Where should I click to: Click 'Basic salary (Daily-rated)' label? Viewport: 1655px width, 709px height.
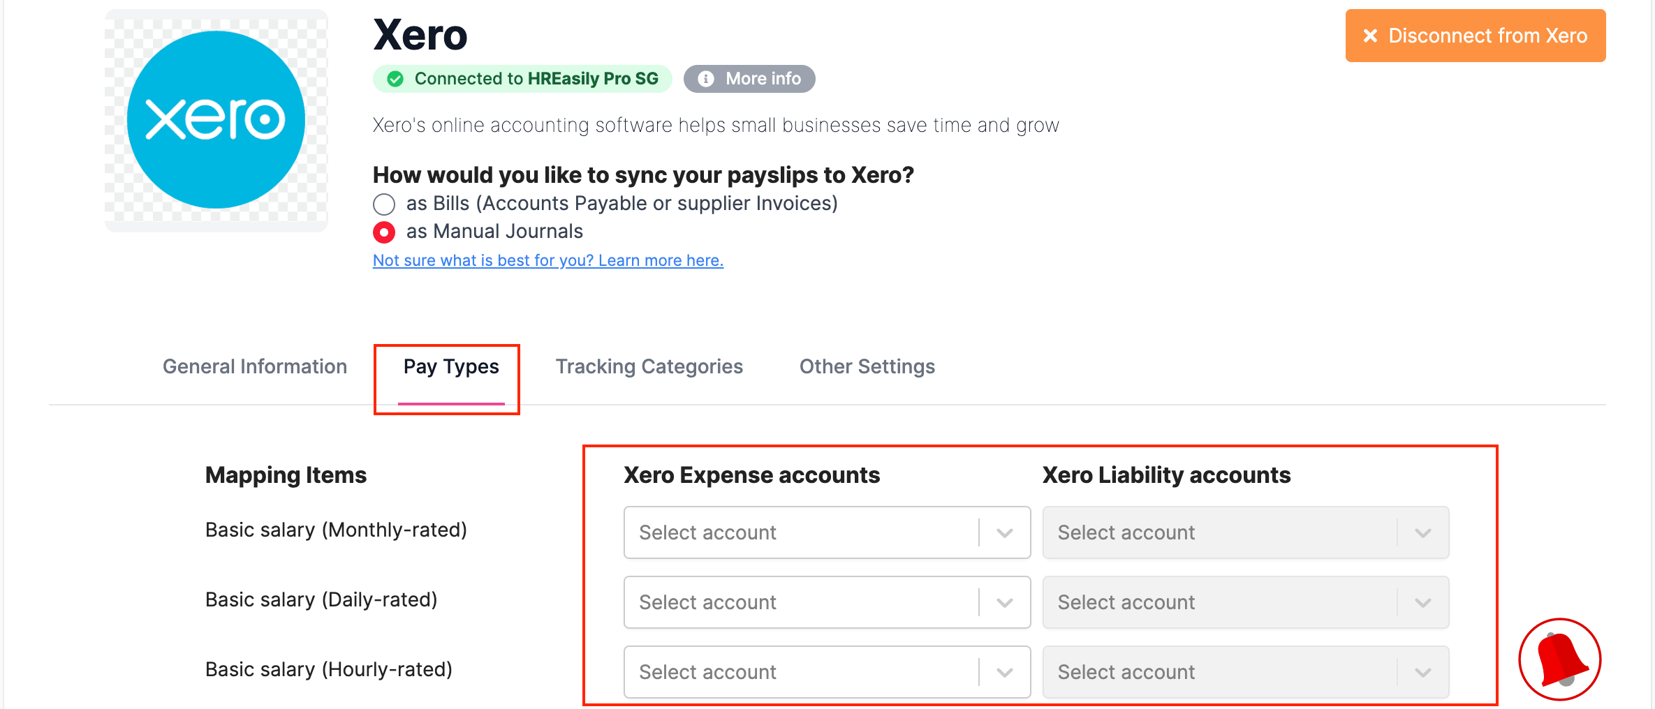(321, 600)
